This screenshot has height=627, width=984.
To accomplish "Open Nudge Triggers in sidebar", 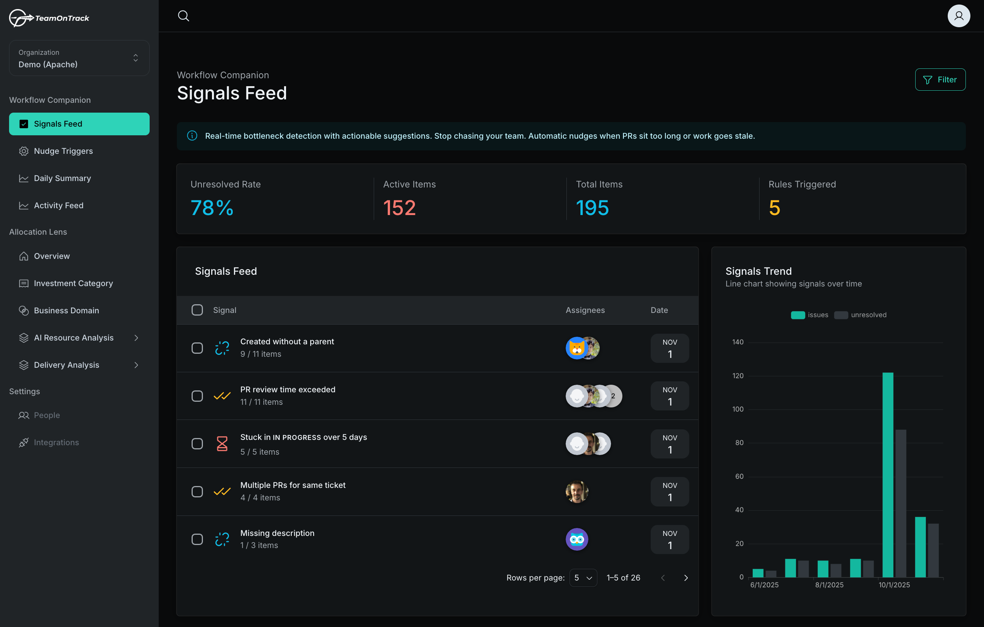I will pyautogui.click(x=63, y=151).
